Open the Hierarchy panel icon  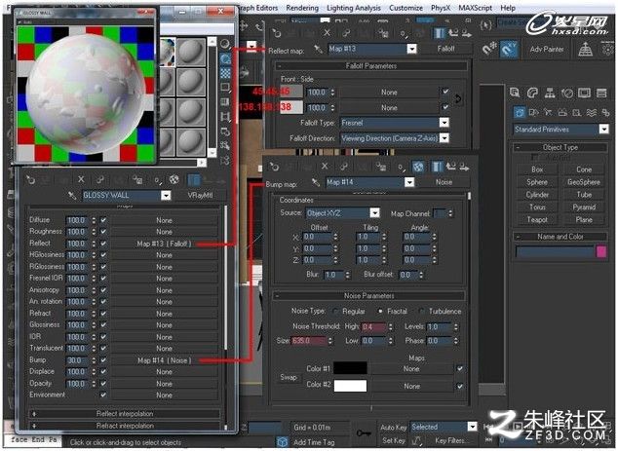pyautogui.click(x=550, y=93)
